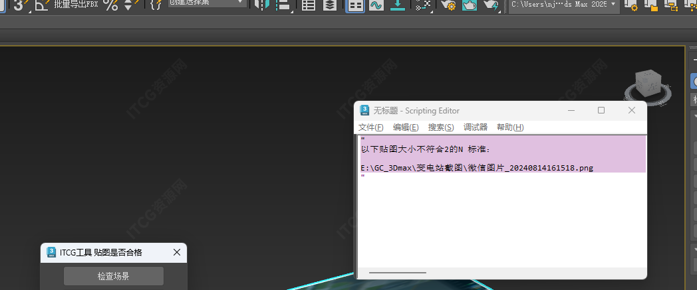Toggle the Angle Snap tool

42,5
